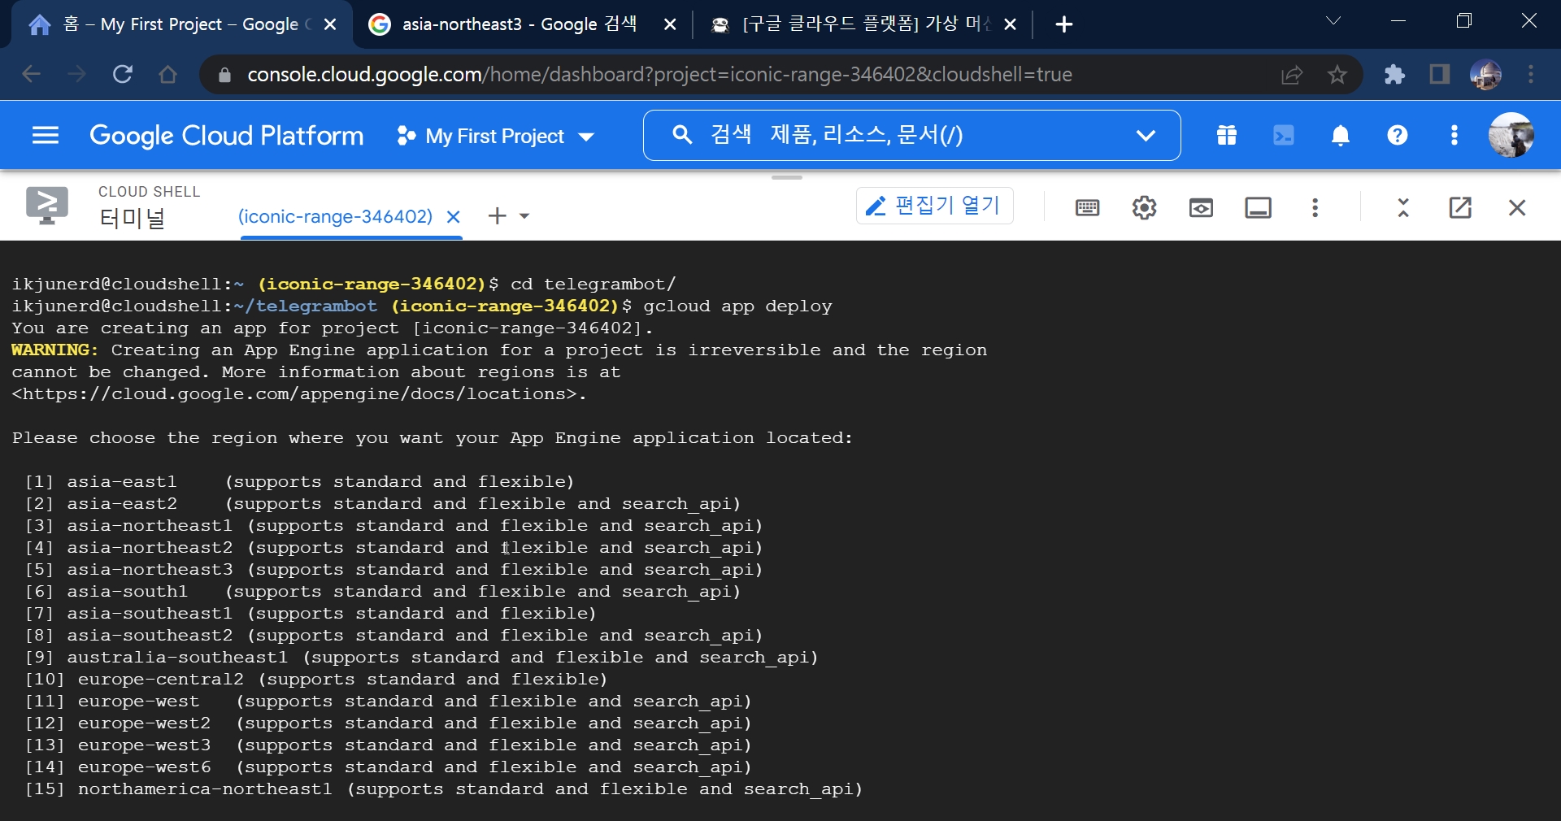The height and width of the screenshot is (821, 1561).
Task: Open the Google account avatar in console header
Action: pyautogui.click(x=1511, y=135)
